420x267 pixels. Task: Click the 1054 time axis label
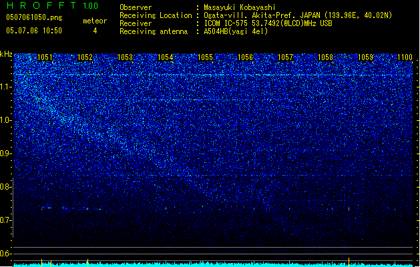[x=166, y=57]
